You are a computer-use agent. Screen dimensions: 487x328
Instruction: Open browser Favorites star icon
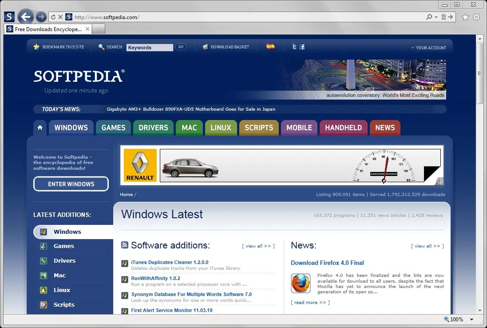[465, 17]
